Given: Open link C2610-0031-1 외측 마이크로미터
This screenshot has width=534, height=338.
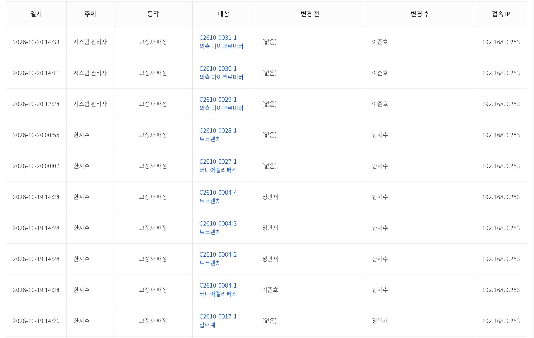Looking at the screenshot, I should coord(221,42).
